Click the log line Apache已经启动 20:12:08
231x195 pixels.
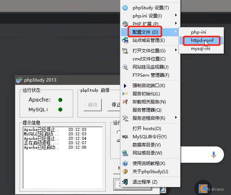click(55, 147)
